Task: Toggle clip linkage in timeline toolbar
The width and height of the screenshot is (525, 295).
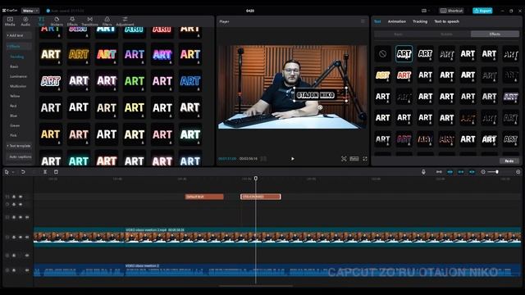Action: click(x=461, y=172)
